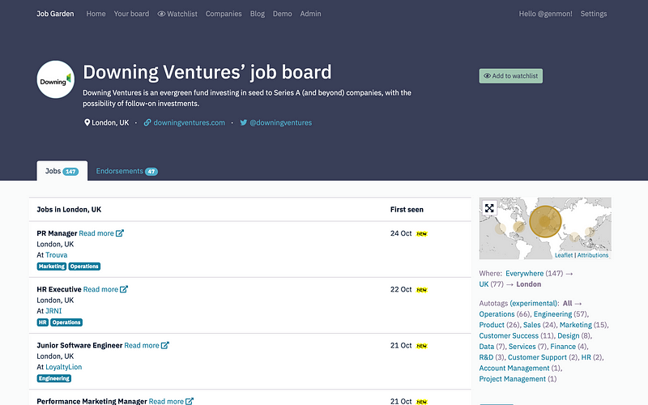Filter by Data autotag

point(487,347)
